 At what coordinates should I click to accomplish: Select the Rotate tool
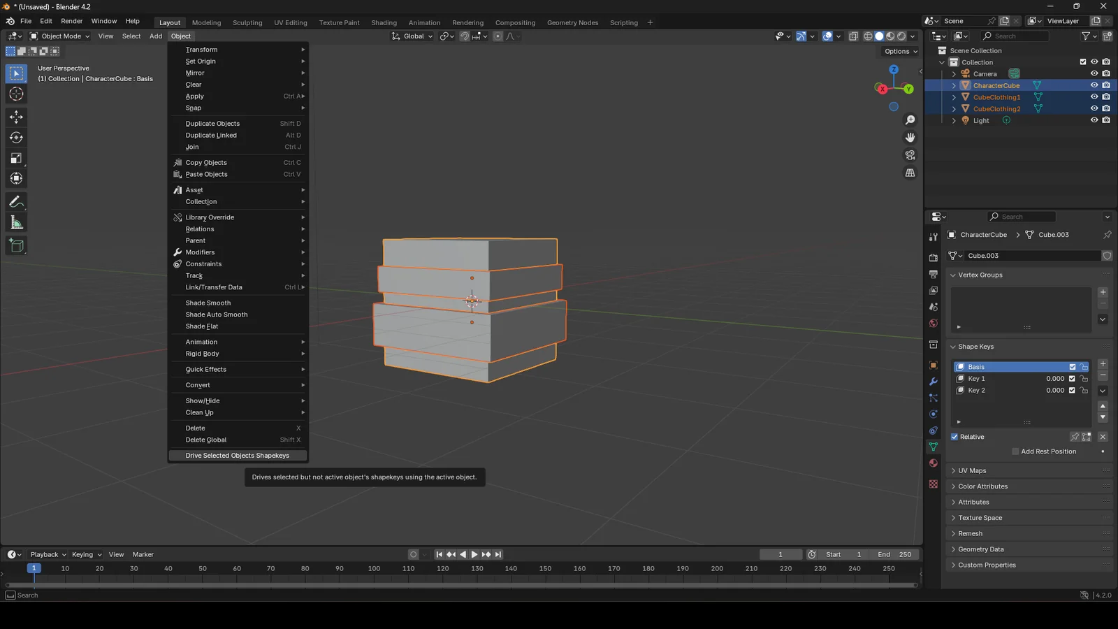[x=16, y=138]
